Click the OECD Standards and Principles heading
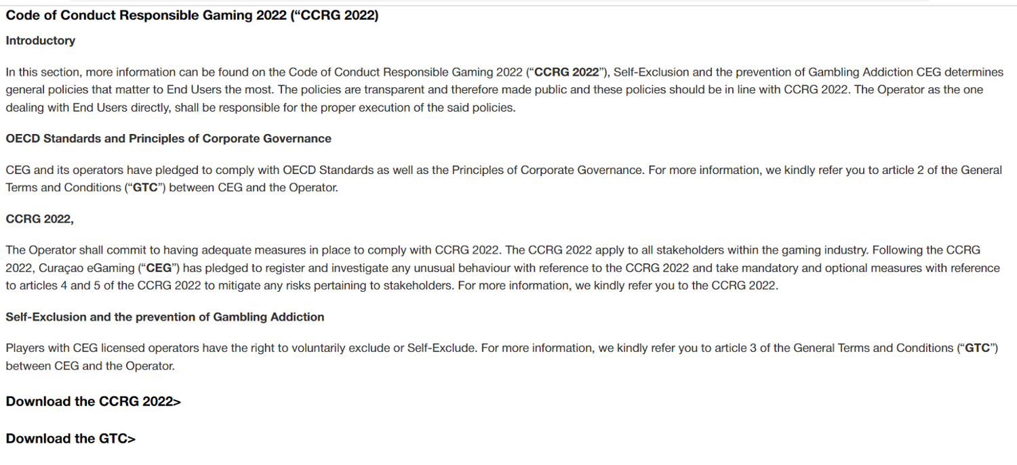The height and width of the screenshot is (465, 1017). point(168,139)
